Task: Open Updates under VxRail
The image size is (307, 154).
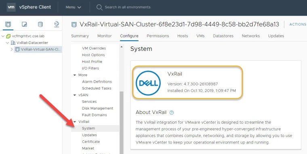Action: point(89,135)
